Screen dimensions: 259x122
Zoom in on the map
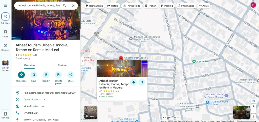click(x=253, y=106)
